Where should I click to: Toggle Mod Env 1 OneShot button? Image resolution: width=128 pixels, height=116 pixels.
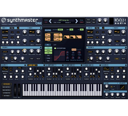tap(30, 79)
